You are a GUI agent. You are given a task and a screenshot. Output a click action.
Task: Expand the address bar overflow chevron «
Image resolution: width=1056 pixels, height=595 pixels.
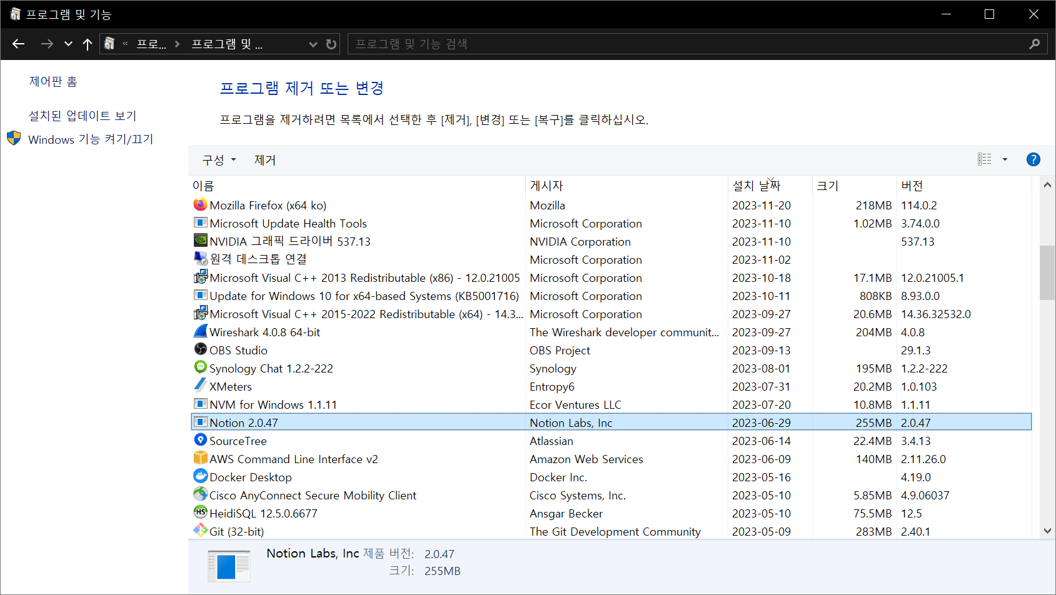(125, 44)
